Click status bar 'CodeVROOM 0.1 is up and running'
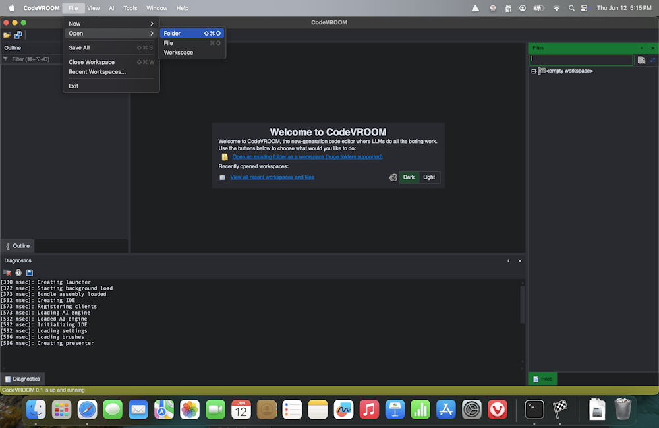 tap(43, 390)
